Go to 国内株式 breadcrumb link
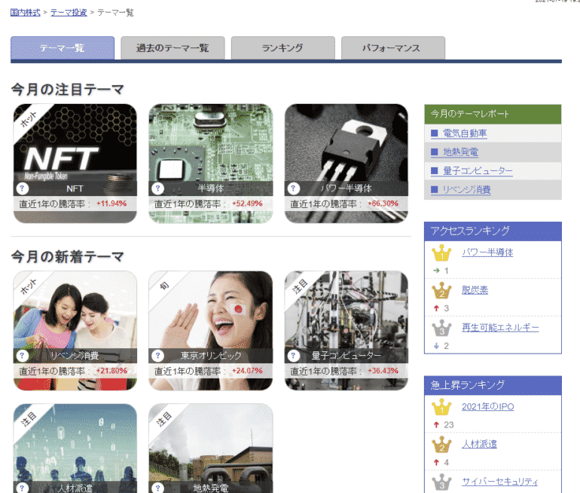This screenshot has width=580, height=493. tap(25, 13)
